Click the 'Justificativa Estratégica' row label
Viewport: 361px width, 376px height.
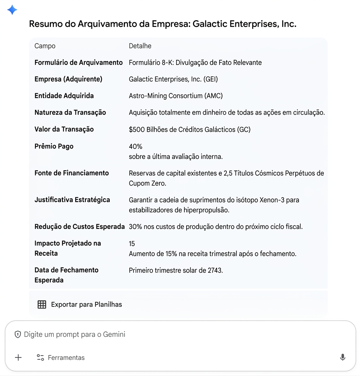72,200
